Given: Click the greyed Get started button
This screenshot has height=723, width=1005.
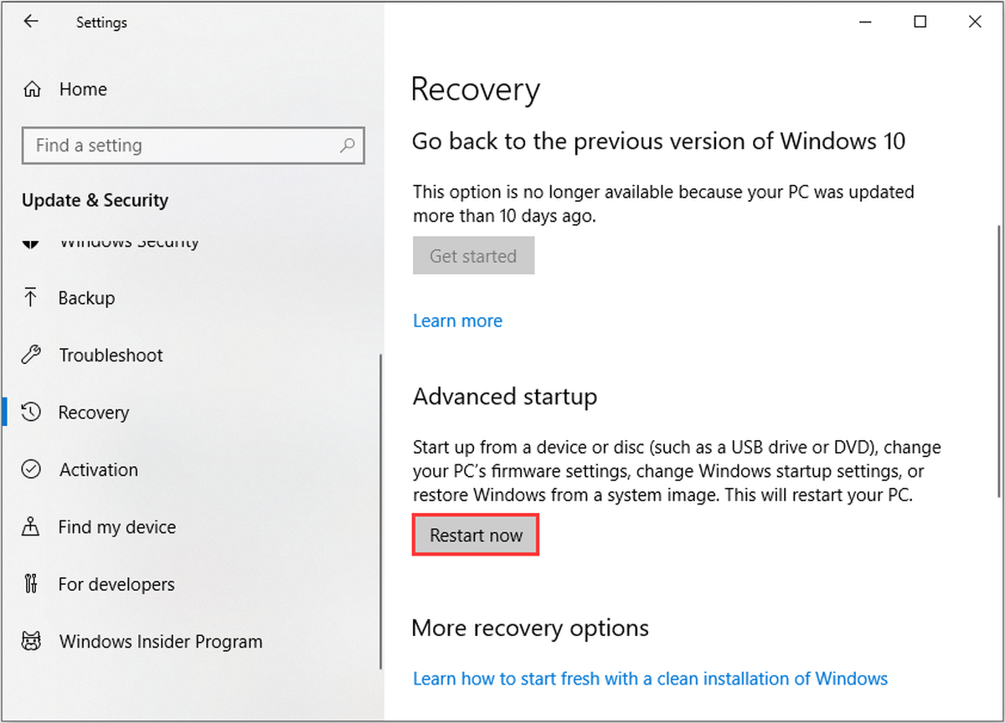Looking at the screenshot, I should tap(473, 256).
